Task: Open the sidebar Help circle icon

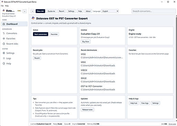Action: (4, 64)
